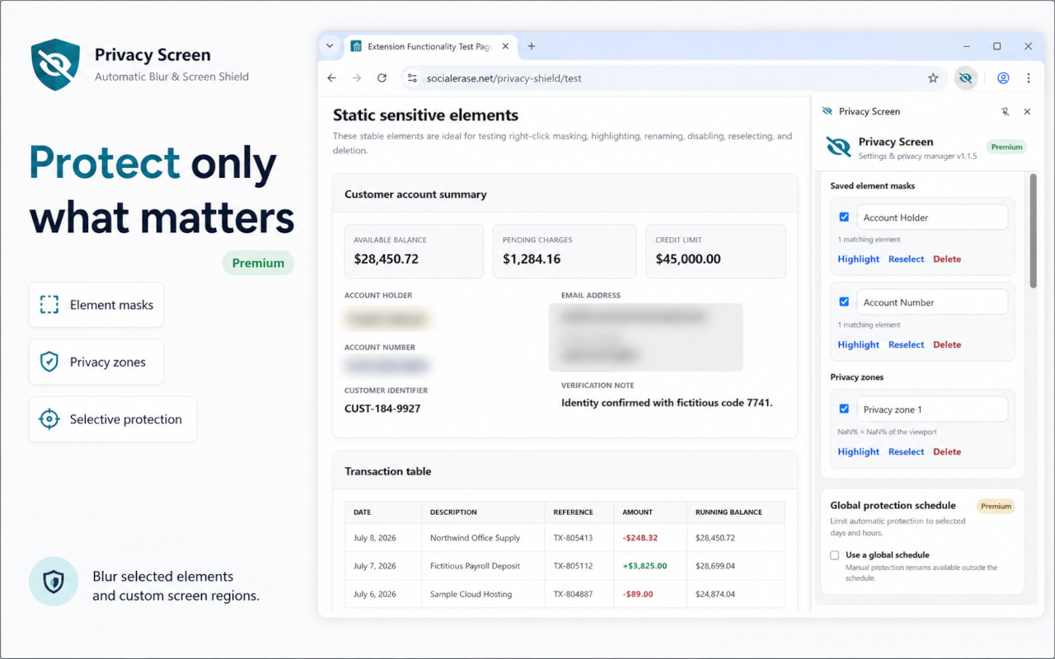The height and width of the screenshot is (659, 1055).
Task: Edit the Account Holder name field
Action: pos(932,217)
